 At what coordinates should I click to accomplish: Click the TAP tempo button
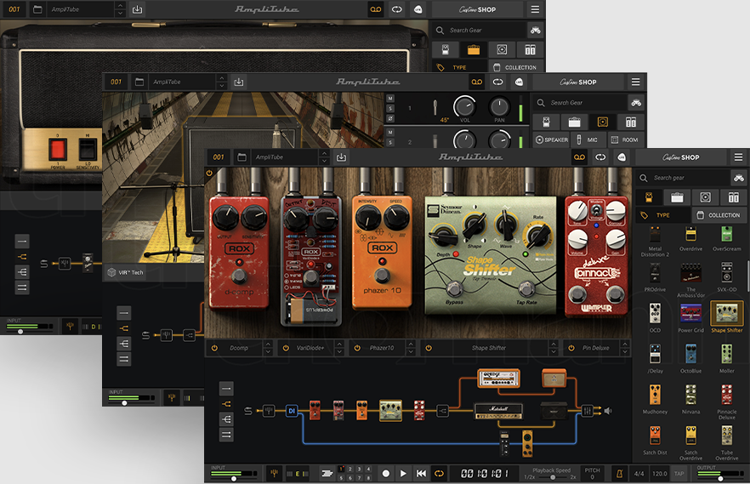click(x=679, y=474)
